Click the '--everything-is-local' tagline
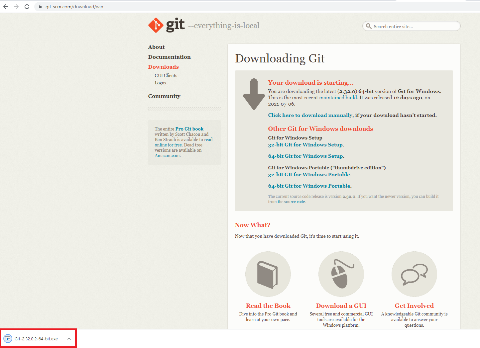 [224, 26]
